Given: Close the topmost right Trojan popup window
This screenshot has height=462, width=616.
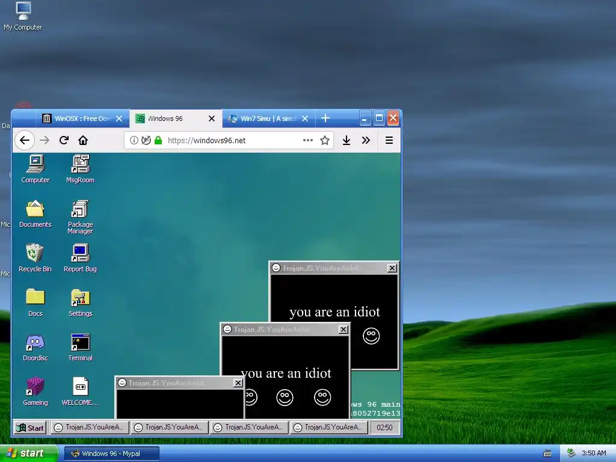Looking at the screenshot, I should tap(392, 268).
